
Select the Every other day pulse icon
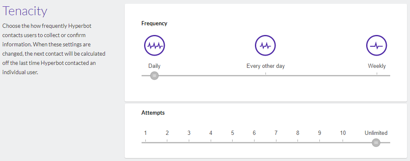[x=265, y=46]
